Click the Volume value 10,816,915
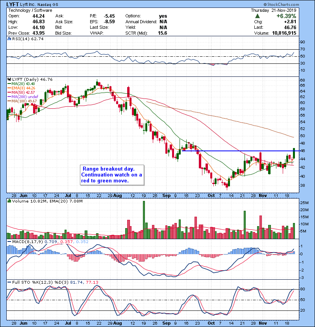The width and height of the screenshot is (315, 327). tap(284, 33)
